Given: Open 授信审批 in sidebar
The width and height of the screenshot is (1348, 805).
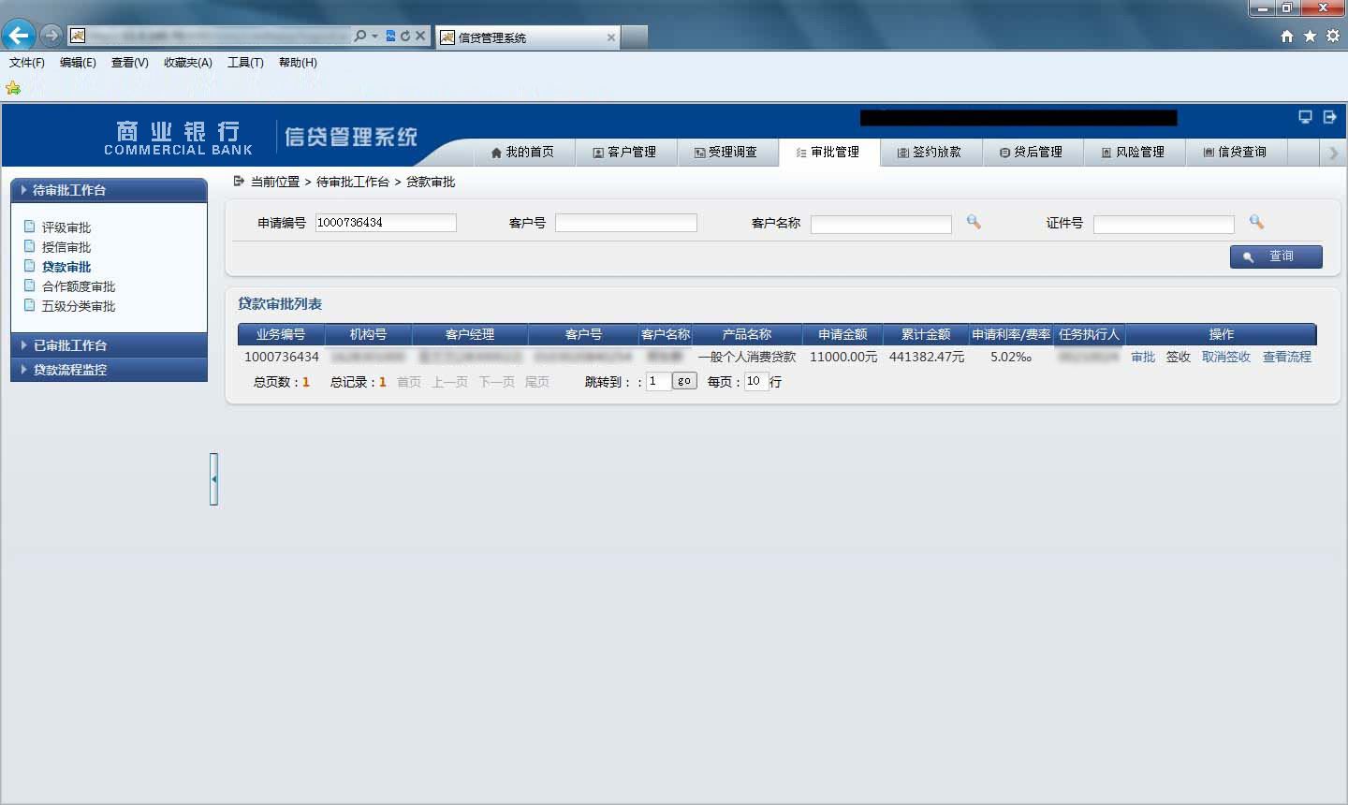Looking at the screenshot, I should pyautogui.click(x=66, y=247).
